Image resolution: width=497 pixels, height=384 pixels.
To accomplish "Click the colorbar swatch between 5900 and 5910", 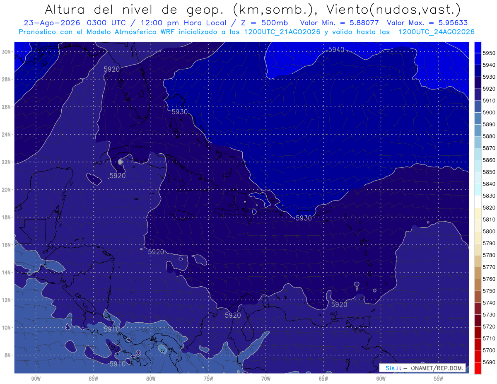I will point(478,107).
